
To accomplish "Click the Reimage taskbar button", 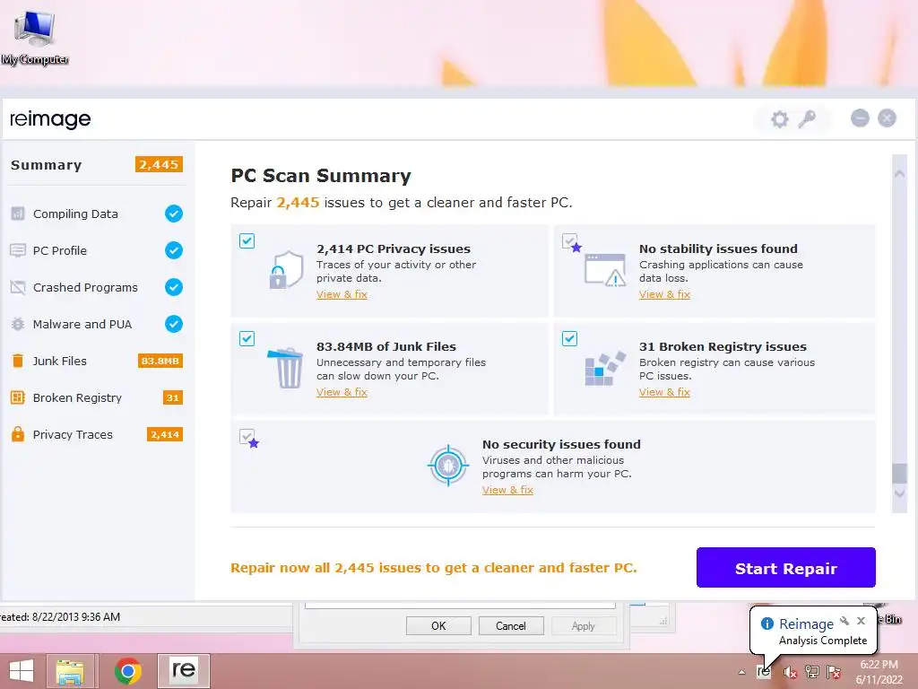I will point(183,671).
